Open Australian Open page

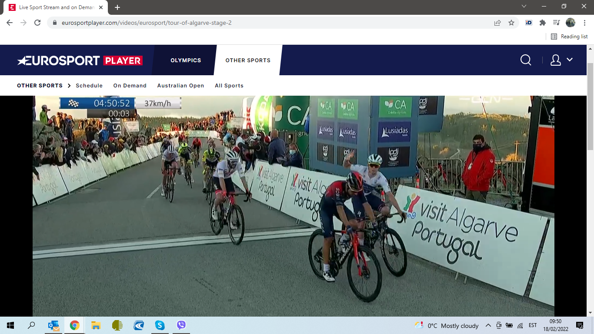[180, 86]
